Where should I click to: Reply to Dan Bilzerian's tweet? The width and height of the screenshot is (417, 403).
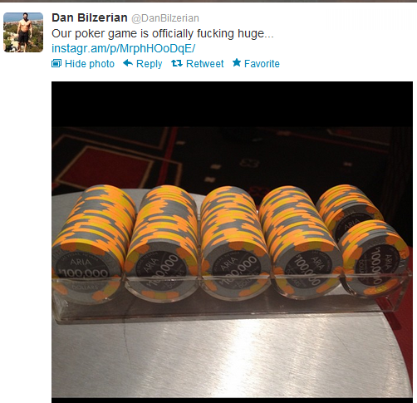(149, 64)
